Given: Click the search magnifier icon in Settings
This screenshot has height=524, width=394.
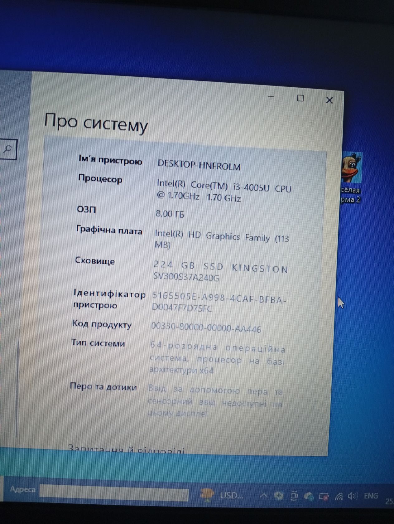Looking at the screenshot, I should tap(7, 149).
